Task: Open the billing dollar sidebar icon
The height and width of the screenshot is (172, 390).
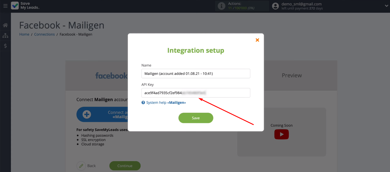Action: 5,46
